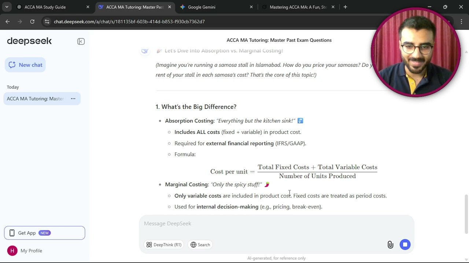View site information icon in address bar
Image resolution: width=469 pixels, height=263 pixels.
pos(47,22)
